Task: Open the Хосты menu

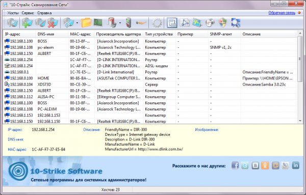Action: (13, 13)
